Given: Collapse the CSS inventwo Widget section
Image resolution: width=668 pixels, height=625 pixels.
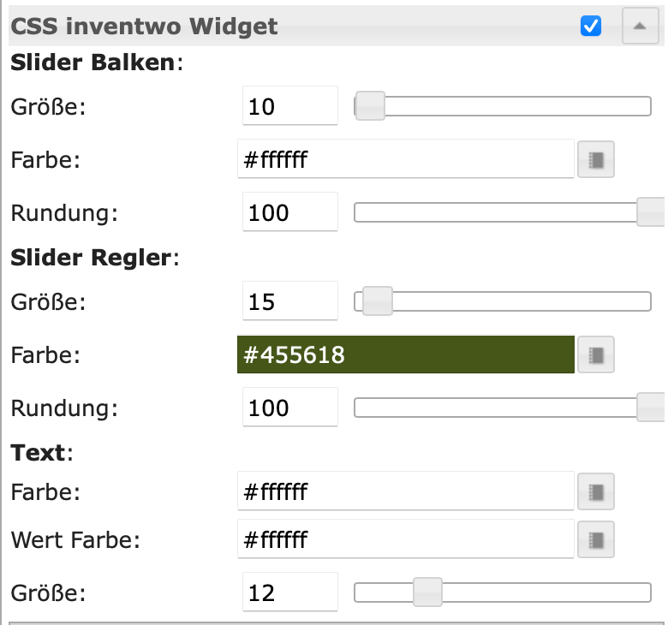Looking at the screenshot, I should coord(639,27).
